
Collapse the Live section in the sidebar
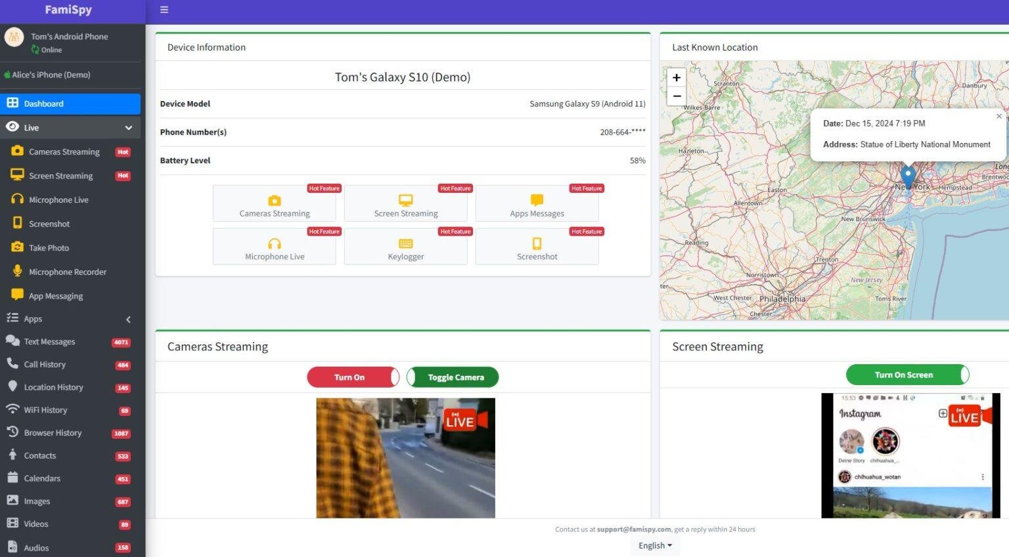click(128, 128)
